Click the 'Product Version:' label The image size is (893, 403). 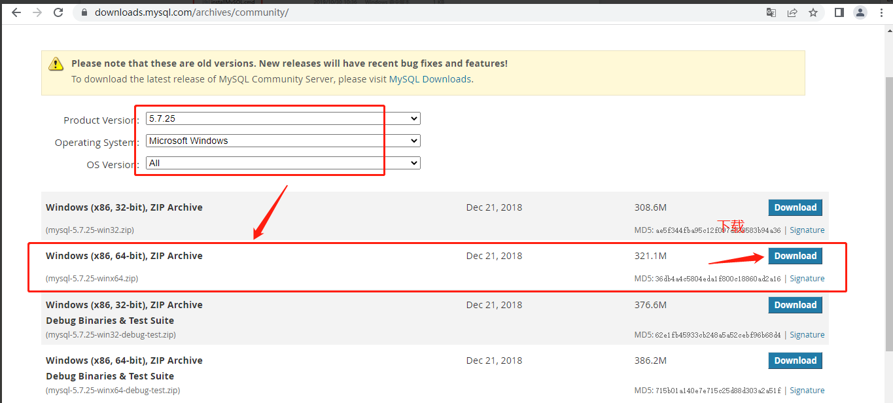[101, 120]
